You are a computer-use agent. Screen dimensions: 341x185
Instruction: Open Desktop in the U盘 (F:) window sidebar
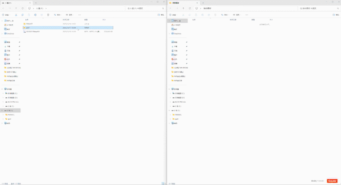pos(7,42)
